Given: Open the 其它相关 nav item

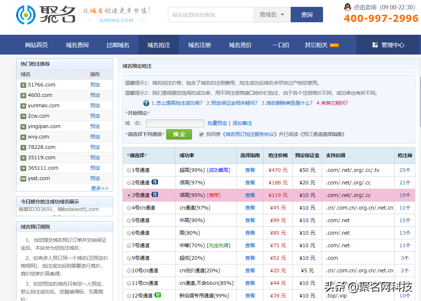Looking at the screenshot, I should 316,45.
